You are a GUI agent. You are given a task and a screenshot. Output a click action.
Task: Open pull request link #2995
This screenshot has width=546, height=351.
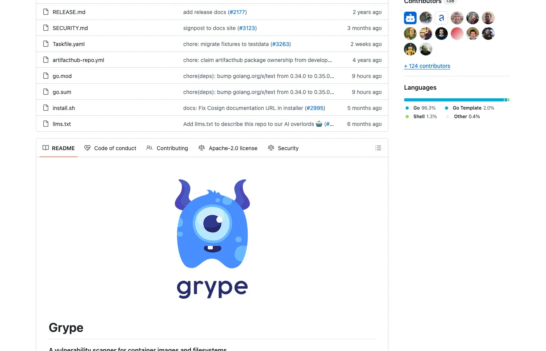click(315, 108)
